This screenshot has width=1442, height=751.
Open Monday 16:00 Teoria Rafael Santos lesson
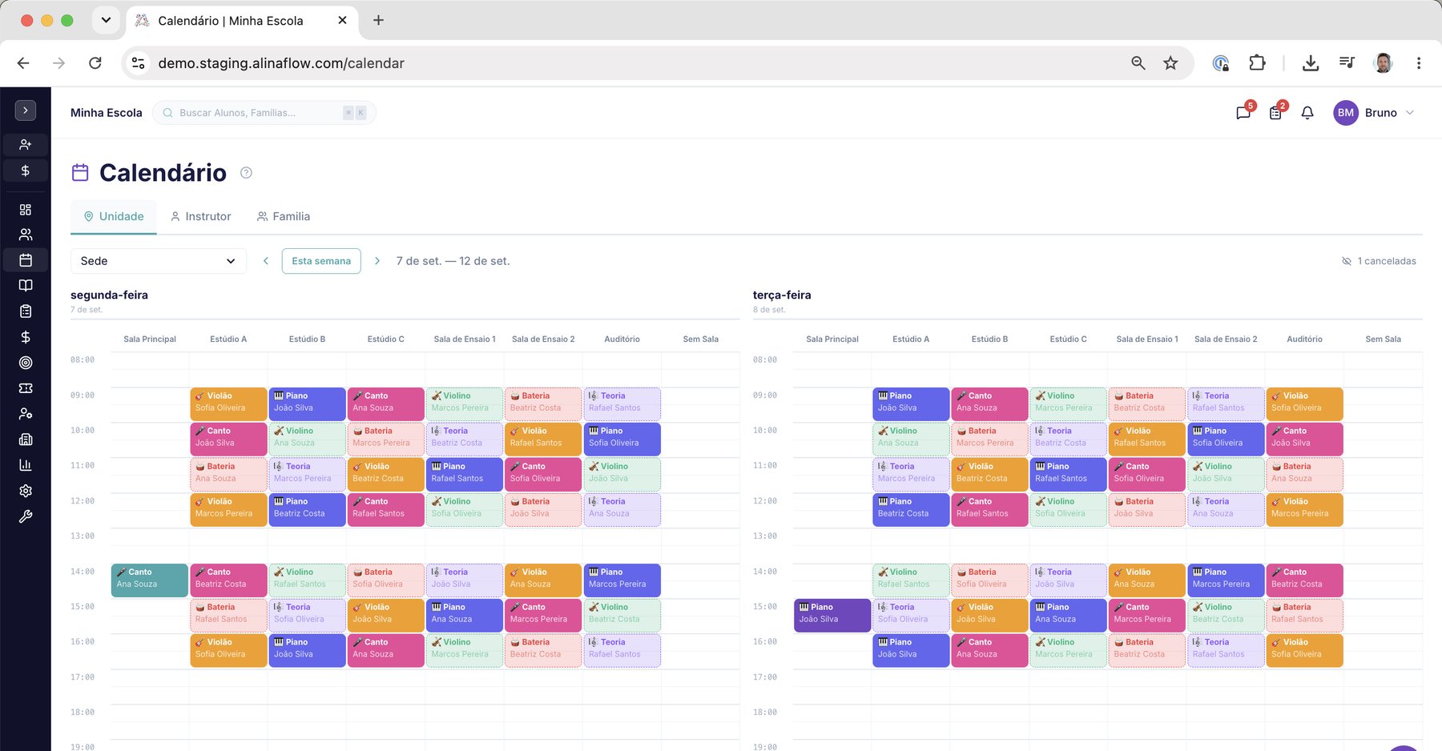tap(622, 651)
